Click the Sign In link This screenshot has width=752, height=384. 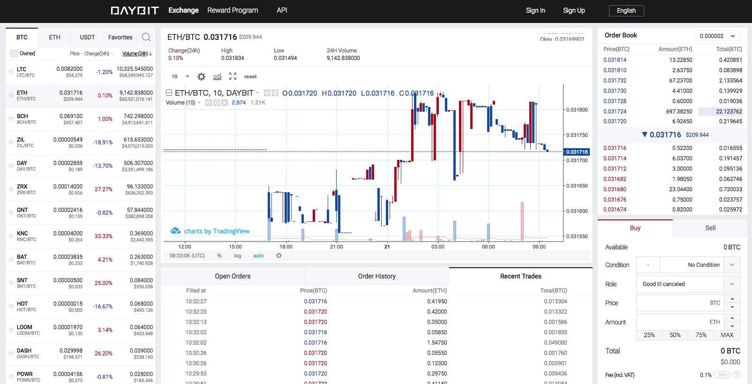click(535, 10)
